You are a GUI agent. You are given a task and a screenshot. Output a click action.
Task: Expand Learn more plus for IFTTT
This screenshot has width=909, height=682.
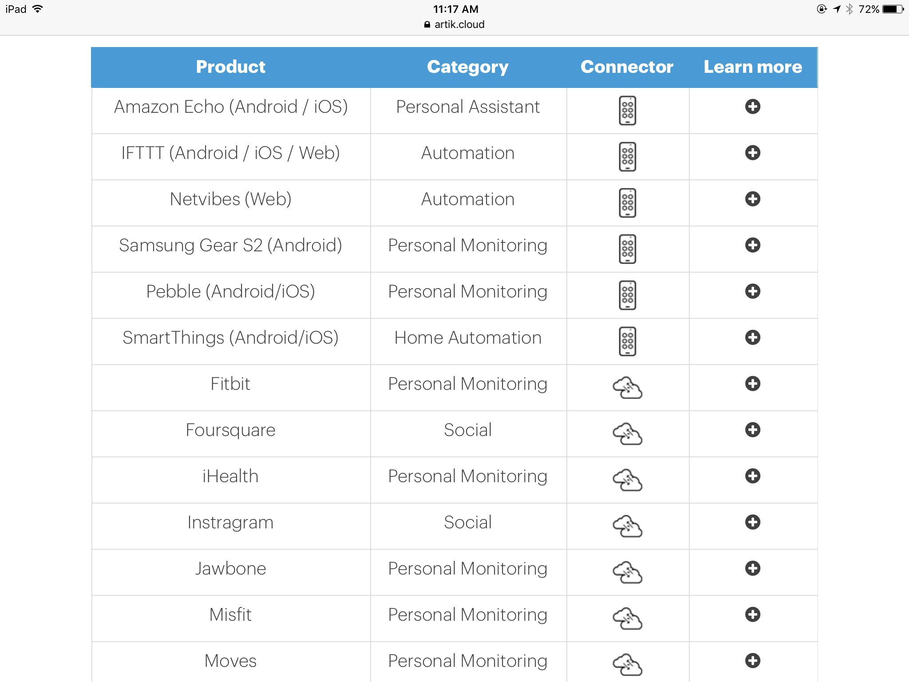[x=752, y=153]
